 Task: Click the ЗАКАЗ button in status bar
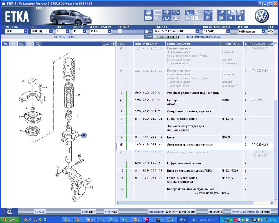point(39,212)
